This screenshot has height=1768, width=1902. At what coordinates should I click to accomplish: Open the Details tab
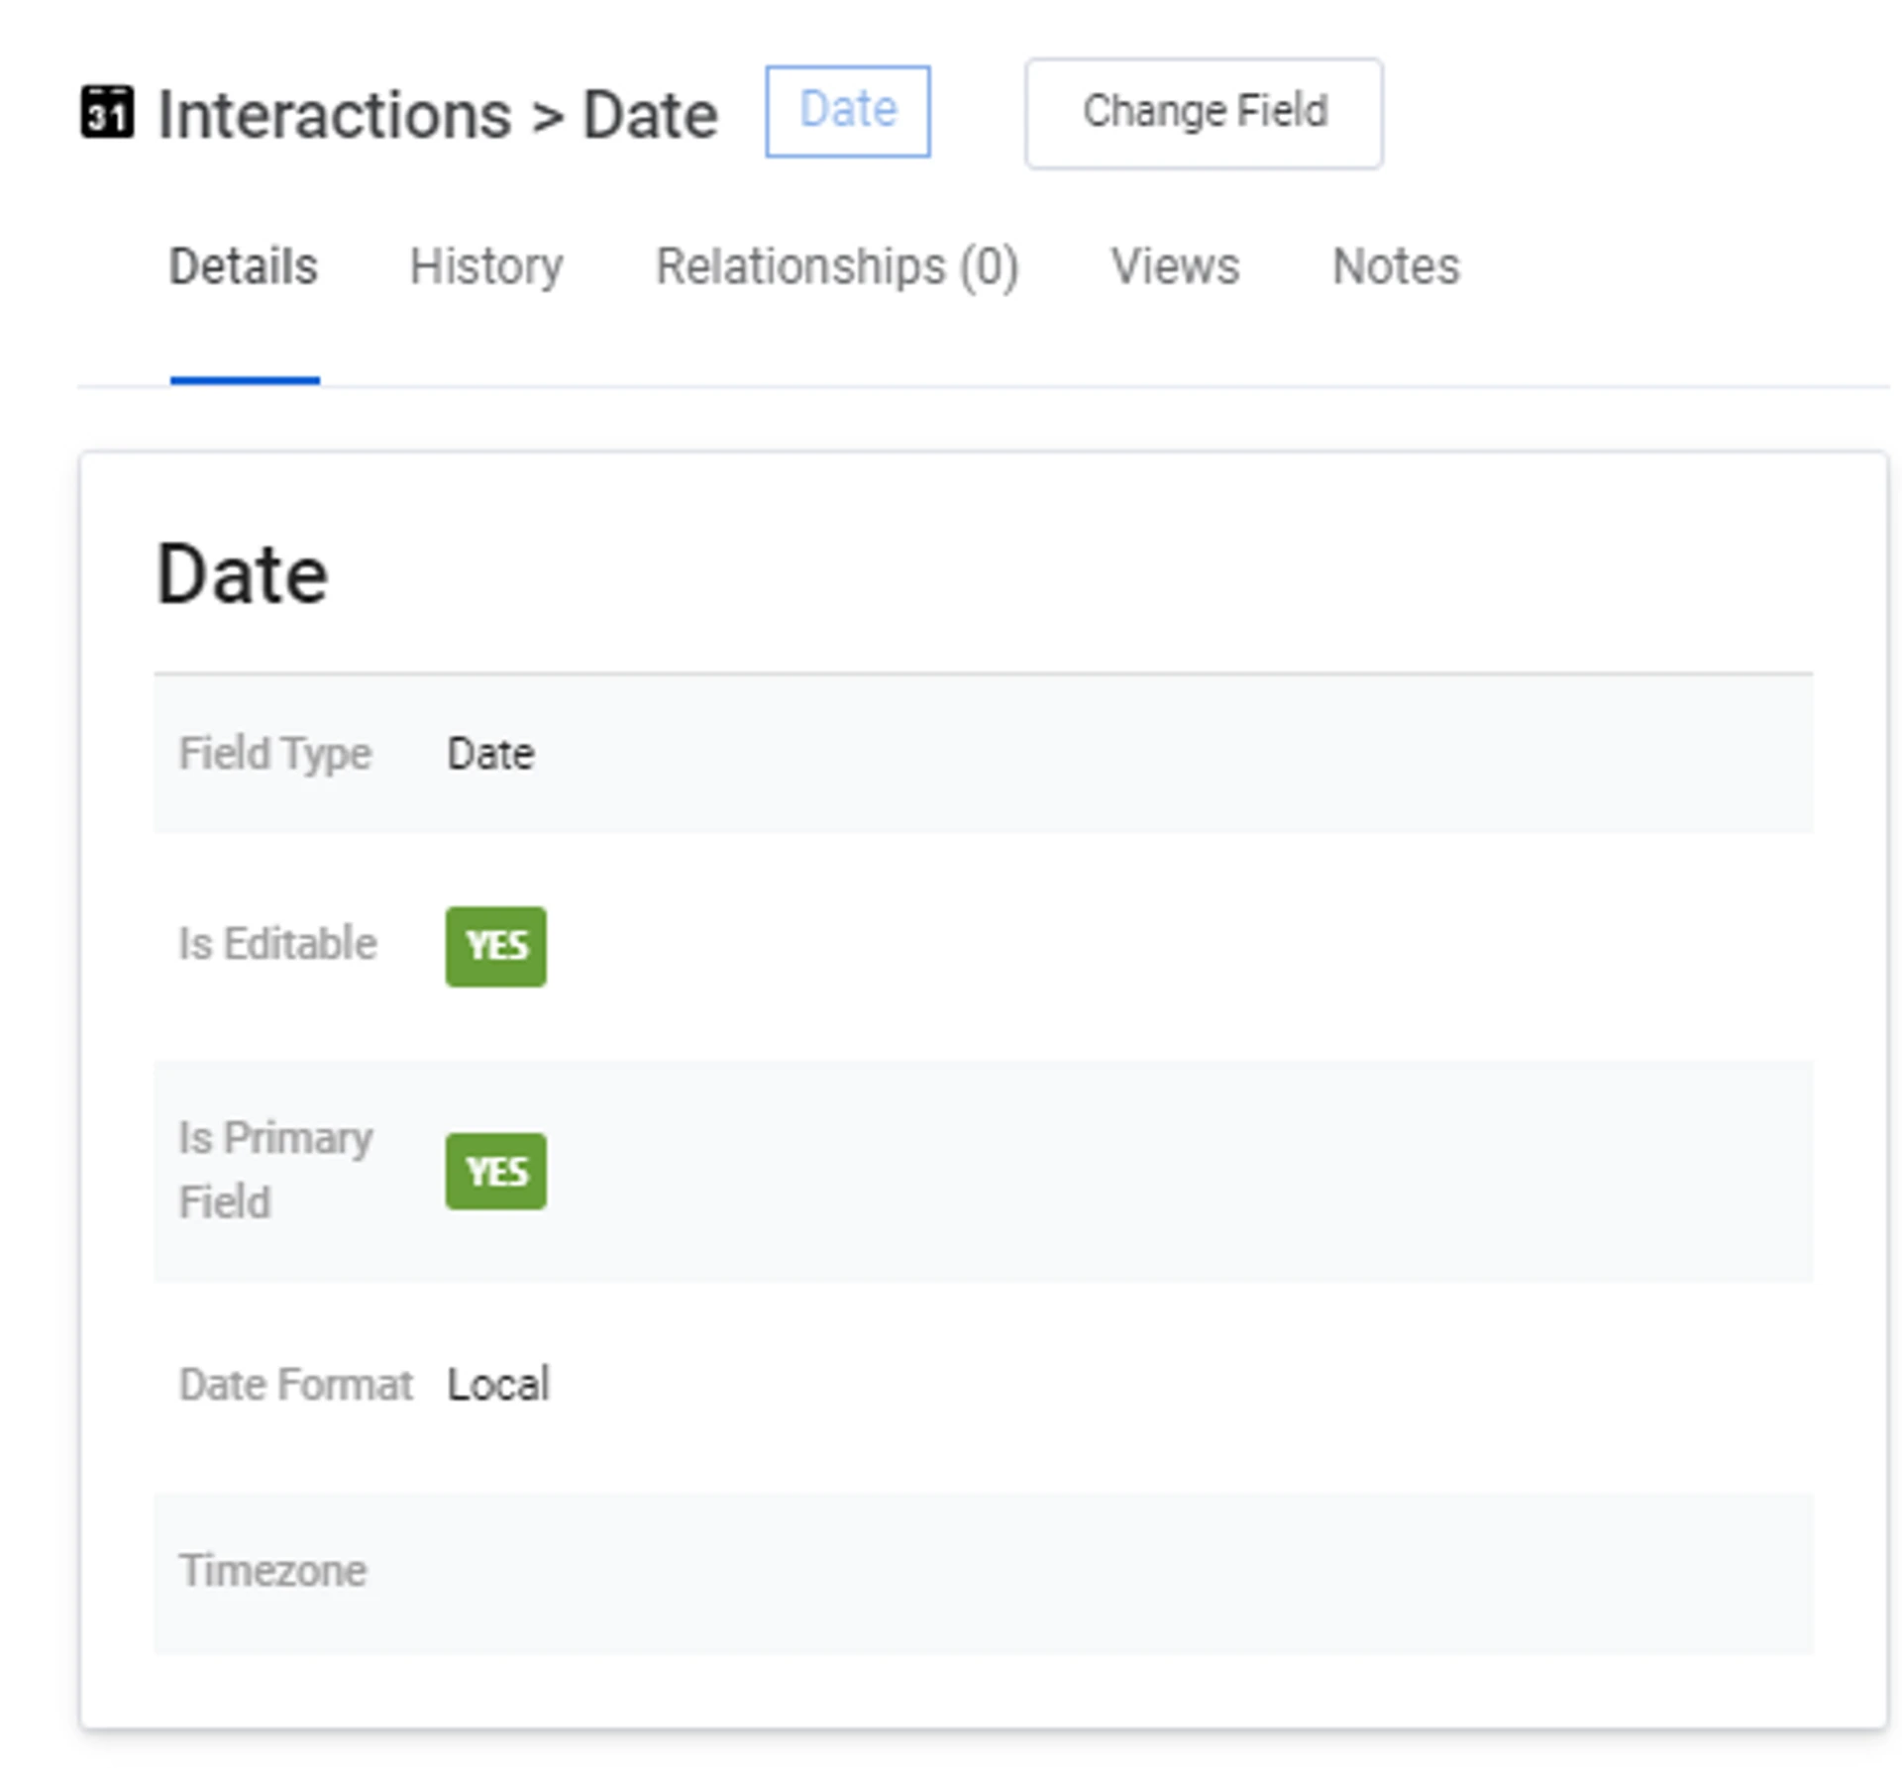coord(244,266)
